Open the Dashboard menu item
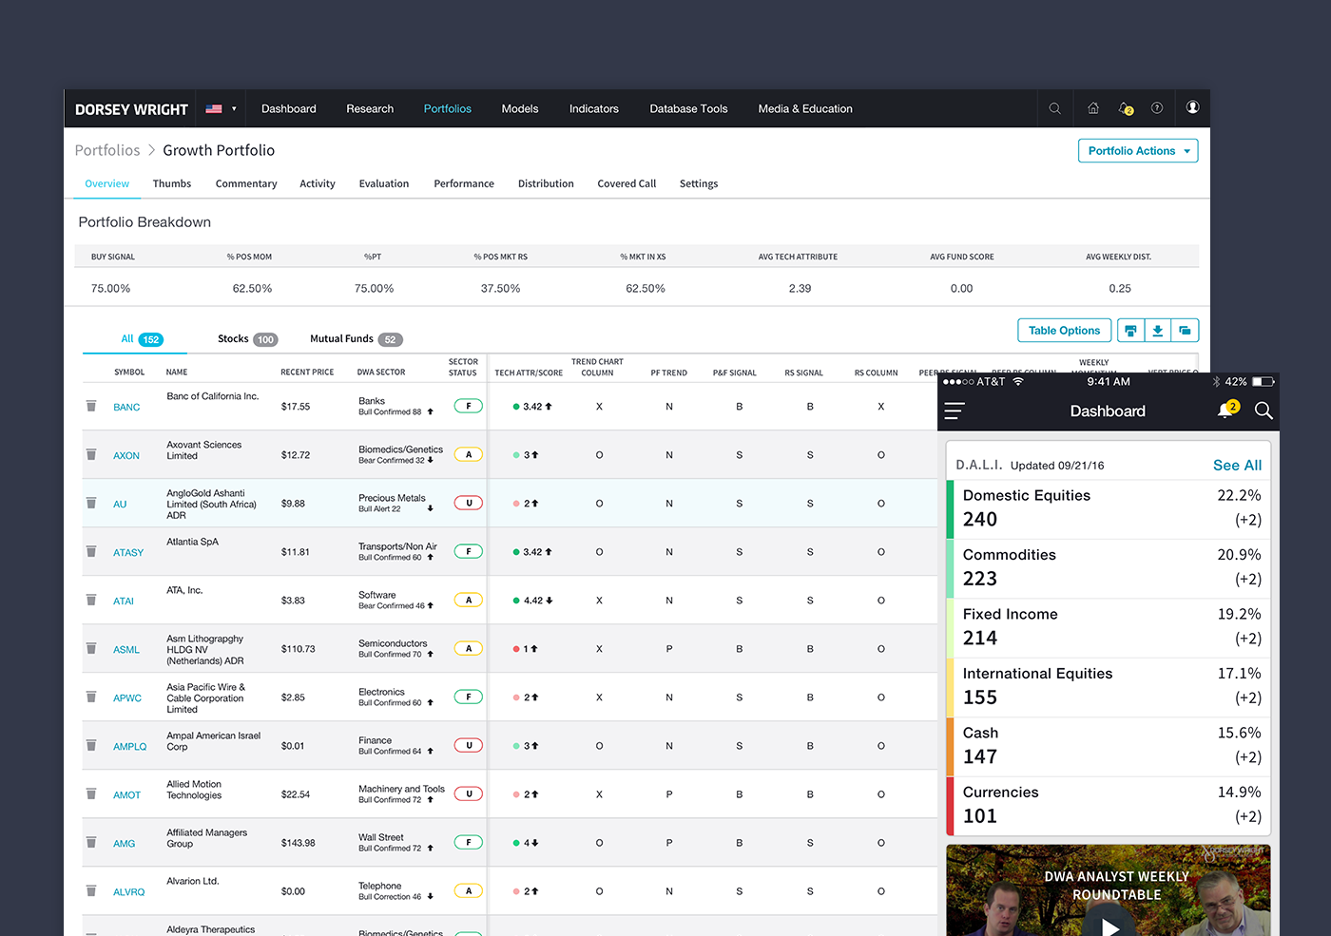 (x=289, y=109)
